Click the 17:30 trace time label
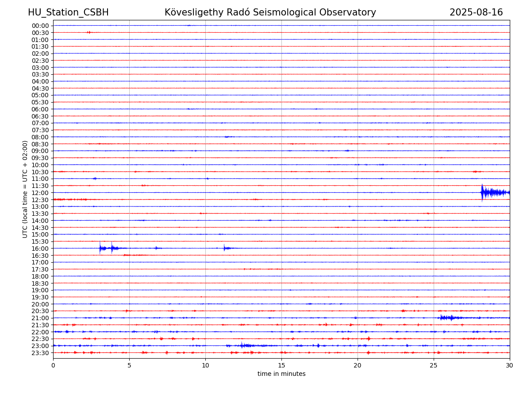This screenshot has height=398, width=531. click(40, 269)
